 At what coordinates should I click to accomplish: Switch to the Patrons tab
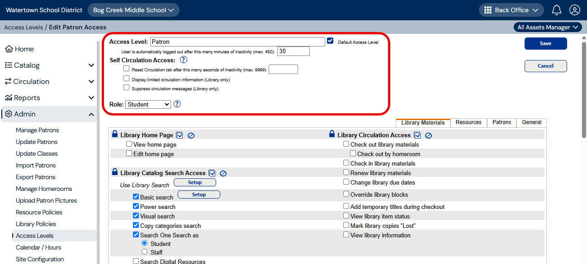tap(501, 122)
